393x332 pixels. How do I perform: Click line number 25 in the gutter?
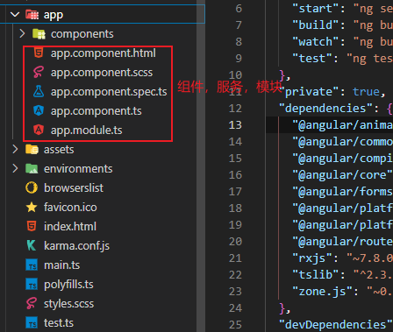pyautogui.click(x=235, y=325)
